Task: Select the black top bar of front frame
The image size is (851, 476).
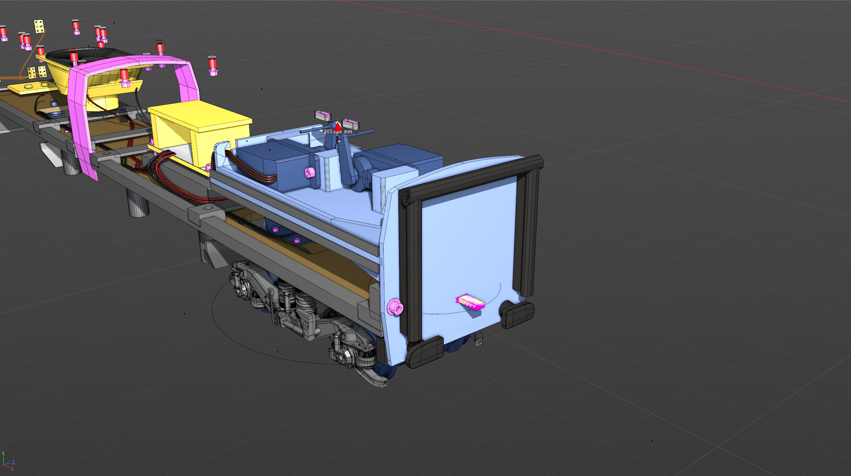Action: click(472, 179)
